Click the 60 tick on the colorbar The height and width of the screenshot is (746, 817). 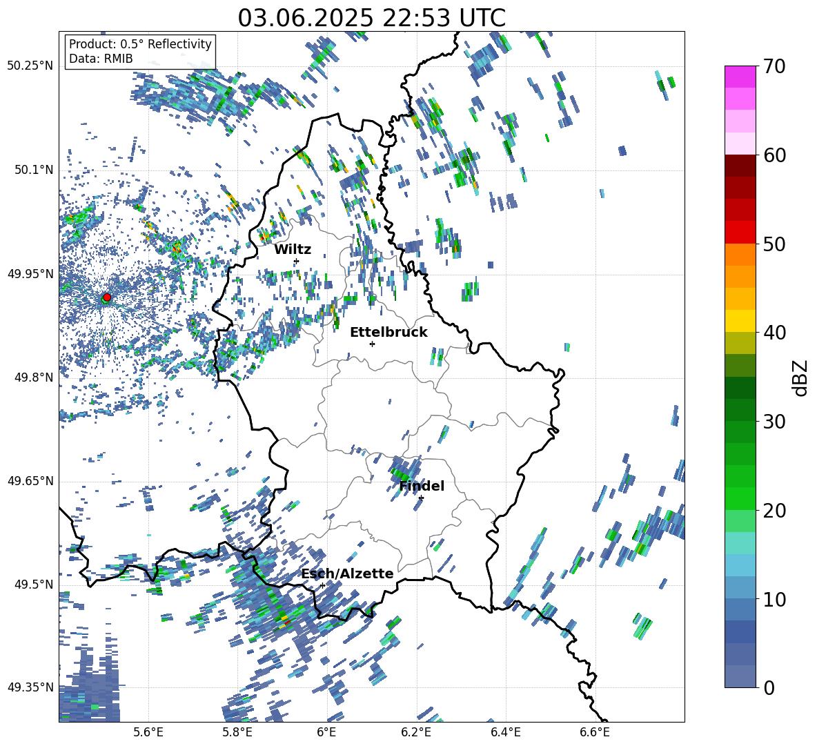pyautogui.click(x=774, y=155)
